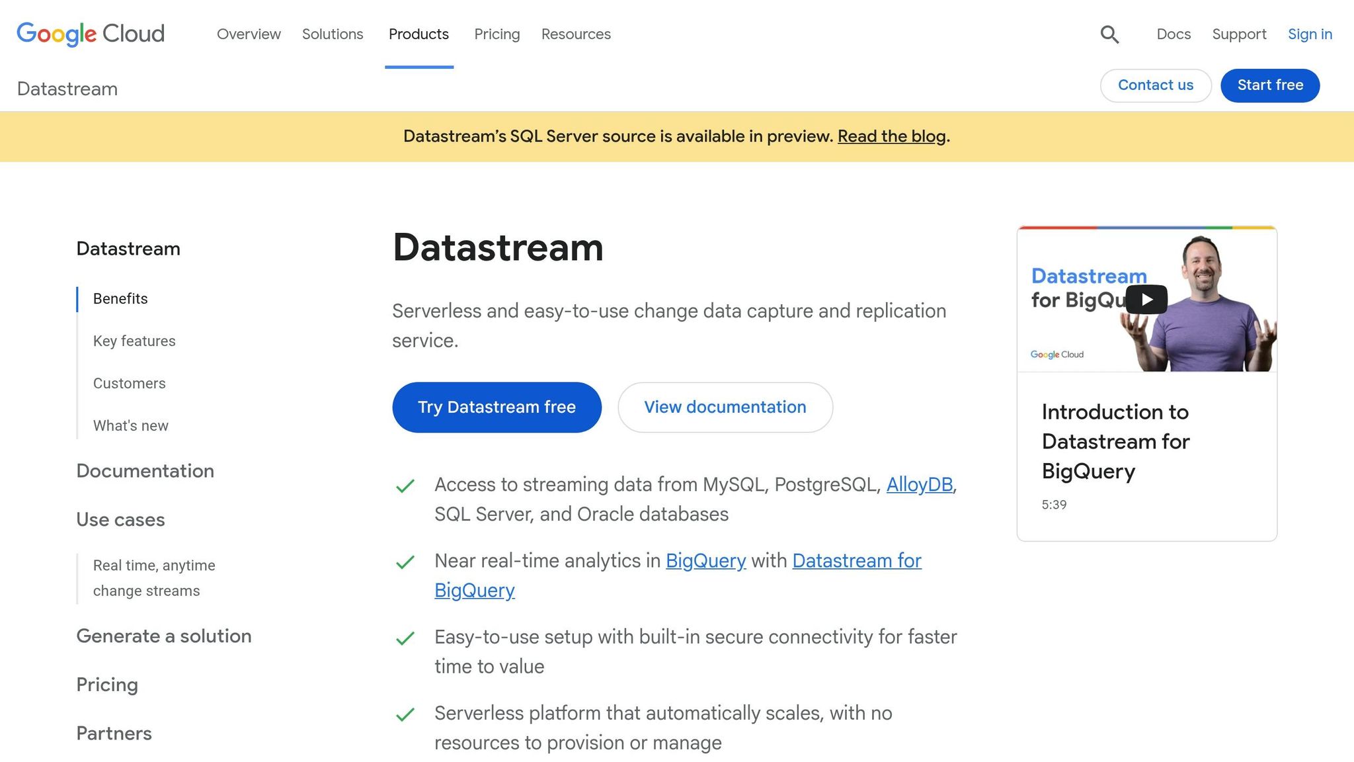Viewport: 1354px width, 762px height.
Task: Click the Overview navigation item
Action: 249,34
